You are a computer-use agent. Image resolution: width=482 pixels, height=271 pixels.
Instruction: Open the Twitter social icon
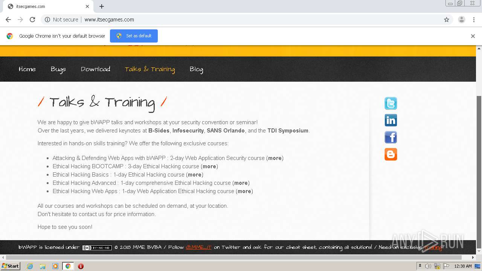390,103
